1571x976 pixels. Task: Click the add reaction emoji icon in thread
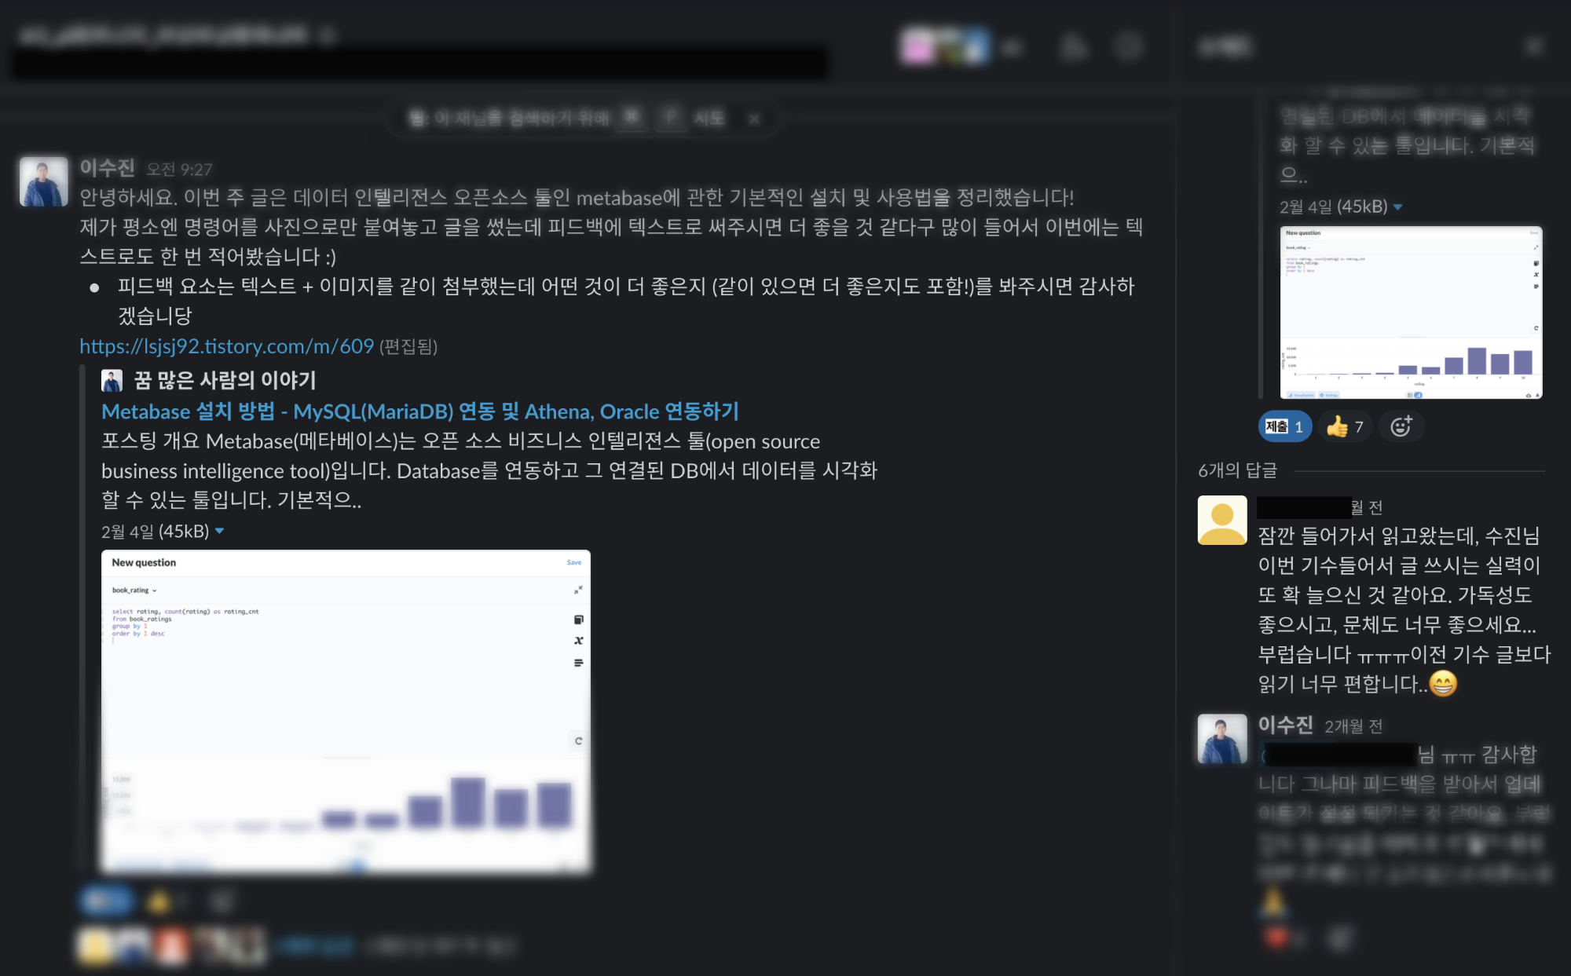1401,426
